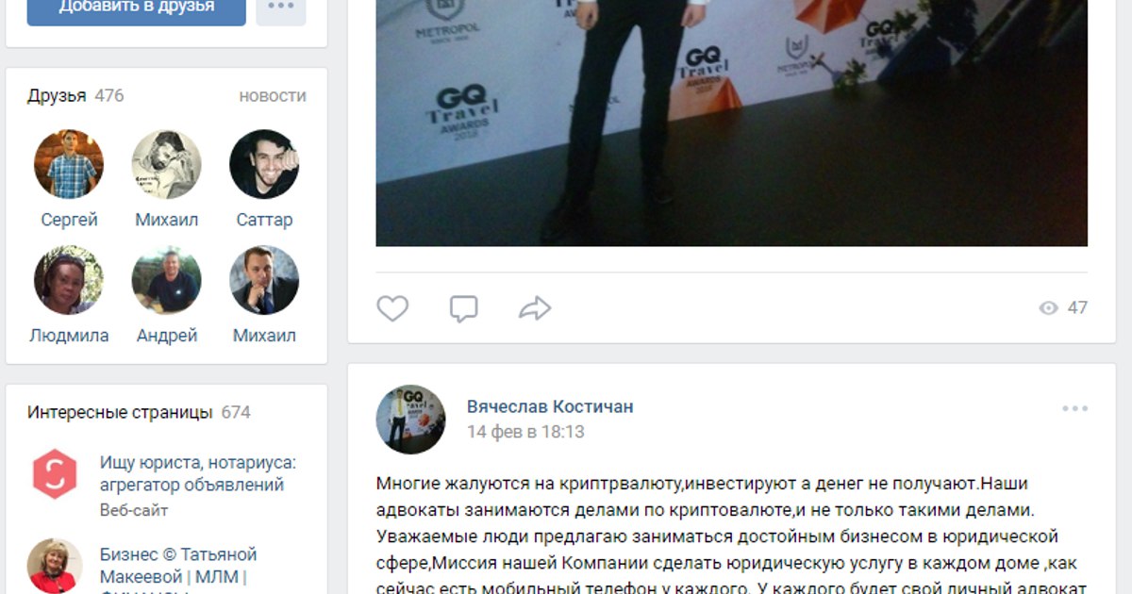Open Андрей's friend avatar
This screenshot has height=594, width=1132.
[x=167, y=280]
